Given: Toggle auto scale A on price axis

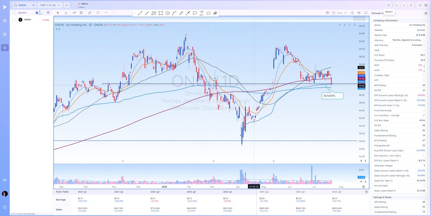Looking at the screenshot, I should tap(361, 161).
